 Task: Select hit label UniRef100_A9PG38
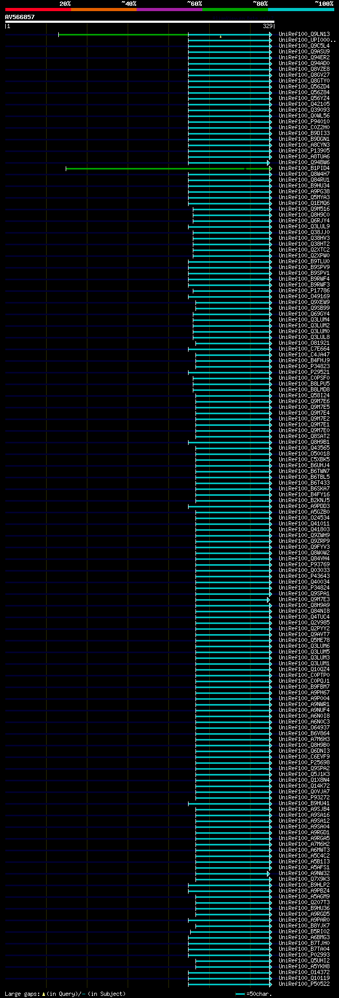304,192
